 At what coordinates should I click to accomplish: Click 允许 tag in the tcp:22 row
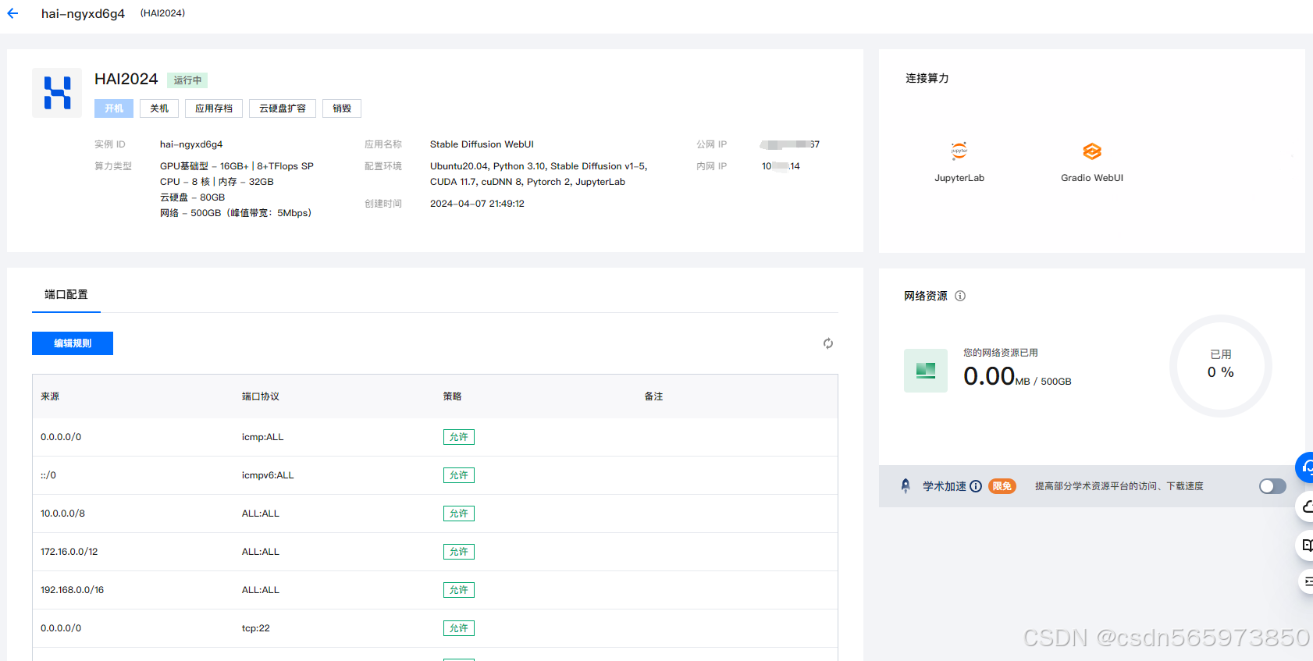459,628
